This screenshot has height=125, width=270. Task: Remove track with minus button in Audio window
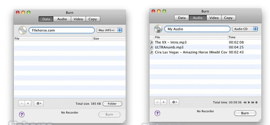click(x=157, y=102)
